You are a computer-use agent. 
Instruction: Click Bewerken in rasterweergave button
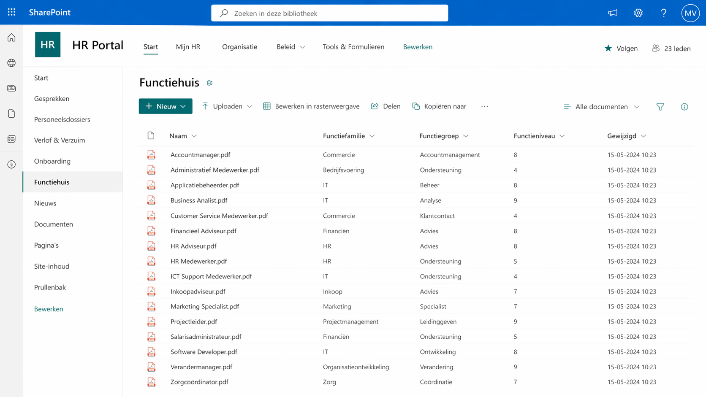pyautogui.click(x=311, y=106)
